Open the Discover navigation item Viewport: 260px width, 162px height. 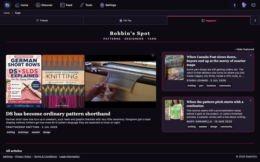(x=44, y=5)
